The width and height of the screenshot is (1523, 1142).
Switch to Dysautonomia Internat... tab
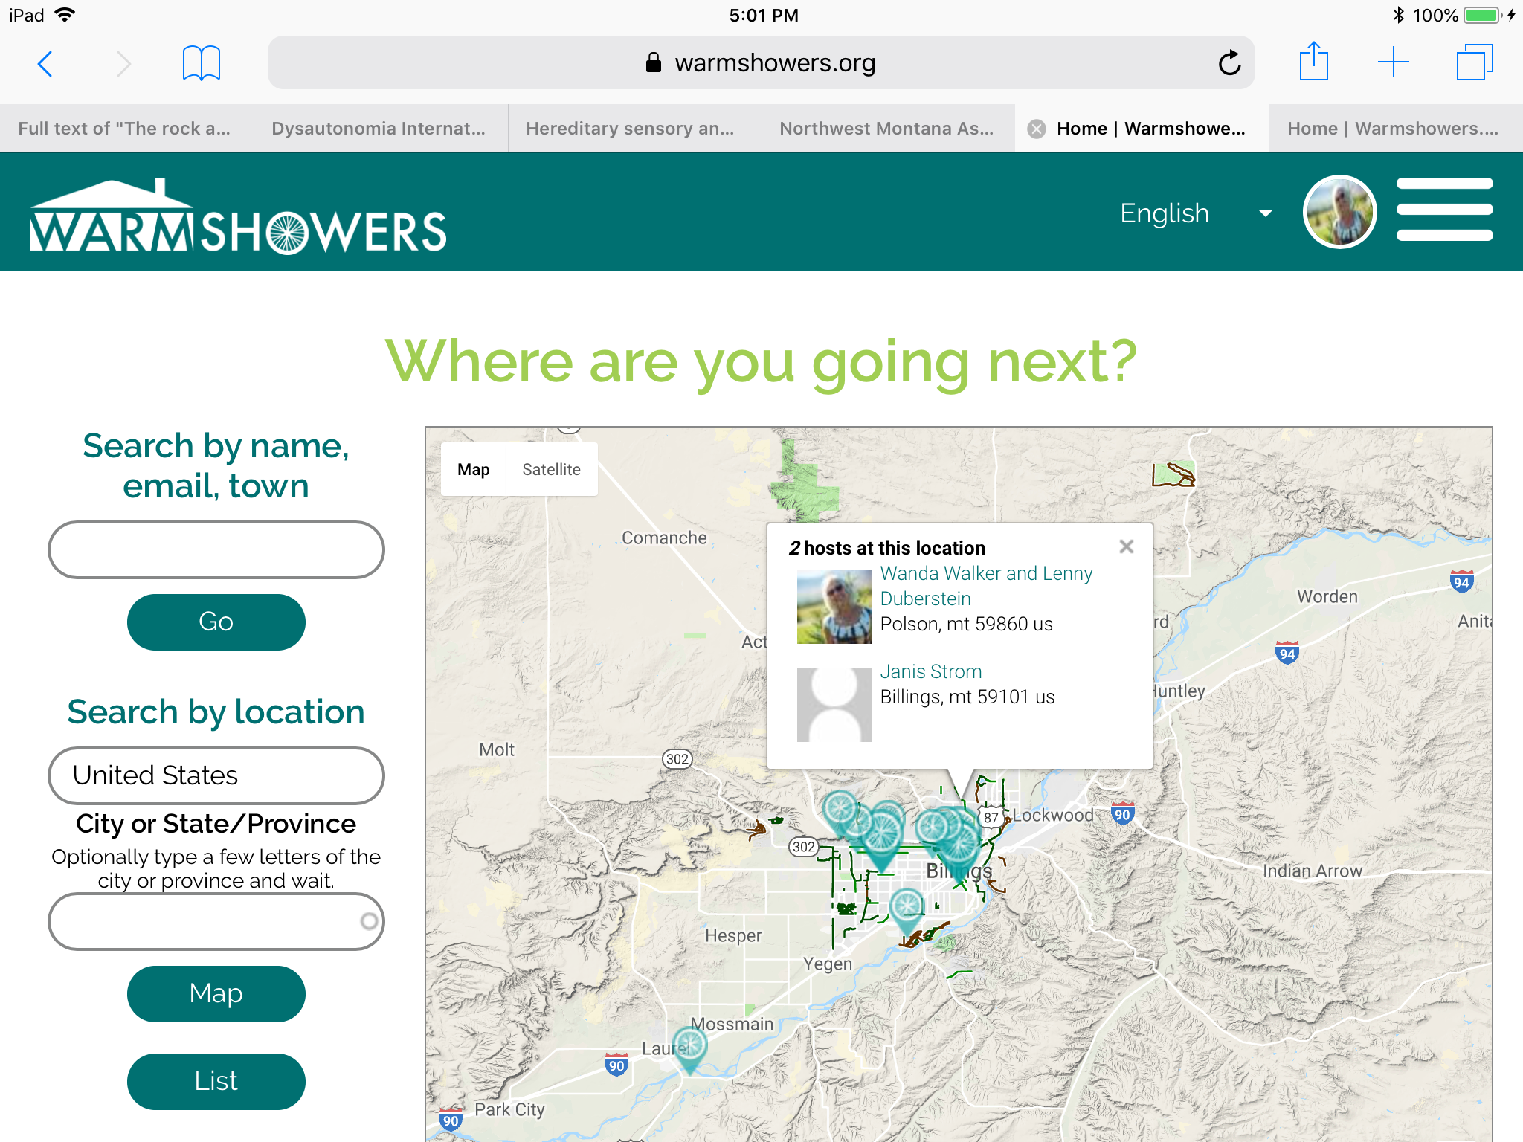(x=381, y=129)
